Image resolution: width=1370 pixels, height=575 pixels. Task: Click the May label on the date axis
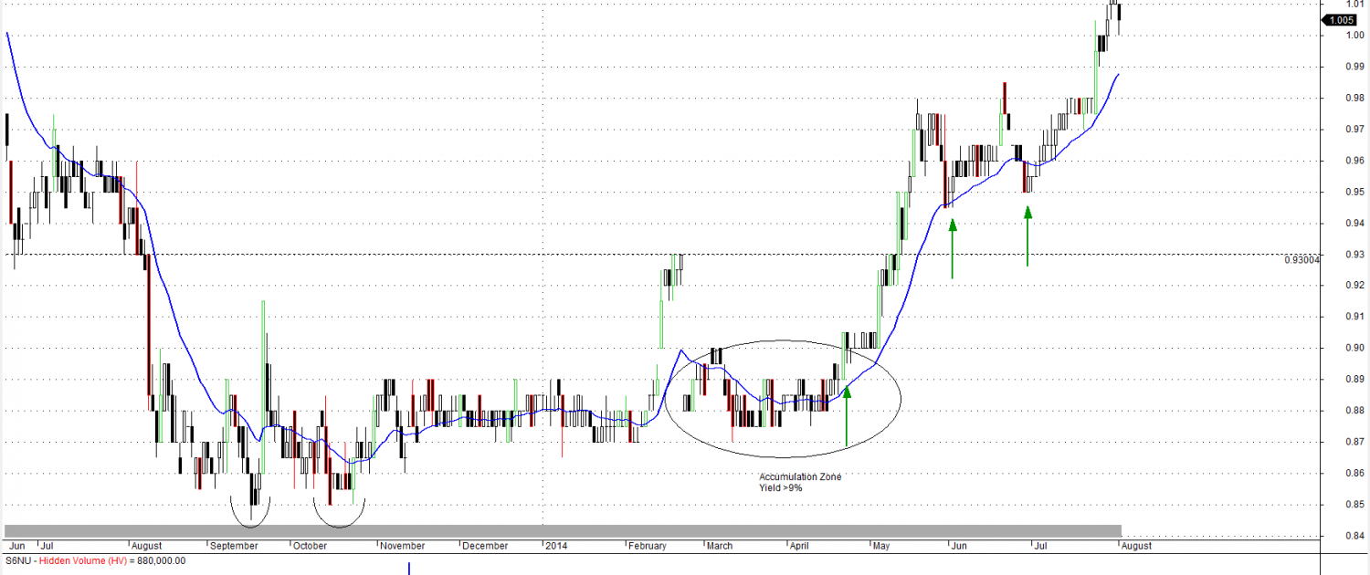(x=881, y=546)
